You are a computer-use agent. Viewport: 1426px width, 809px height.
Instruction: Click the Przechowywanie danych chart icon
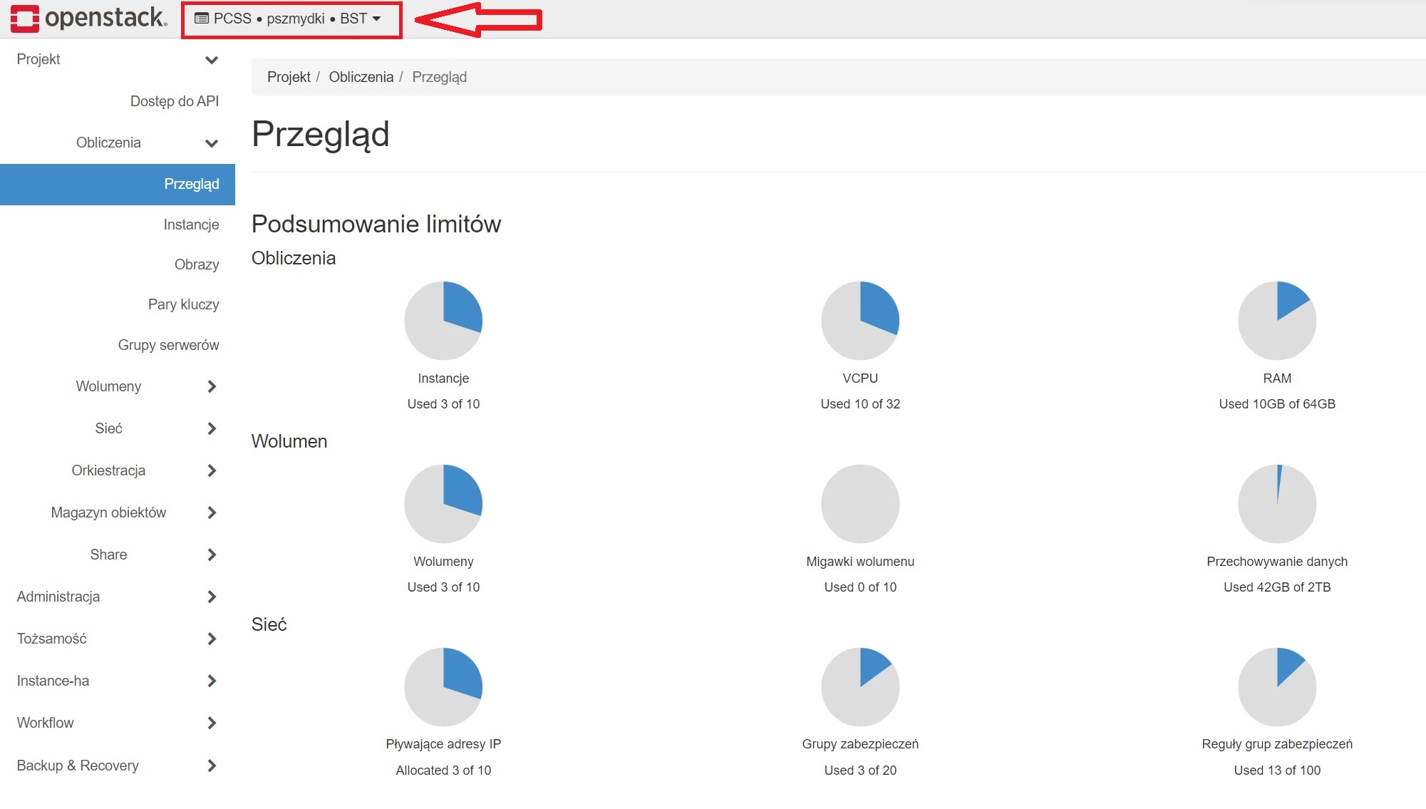tap(1275, 503)
